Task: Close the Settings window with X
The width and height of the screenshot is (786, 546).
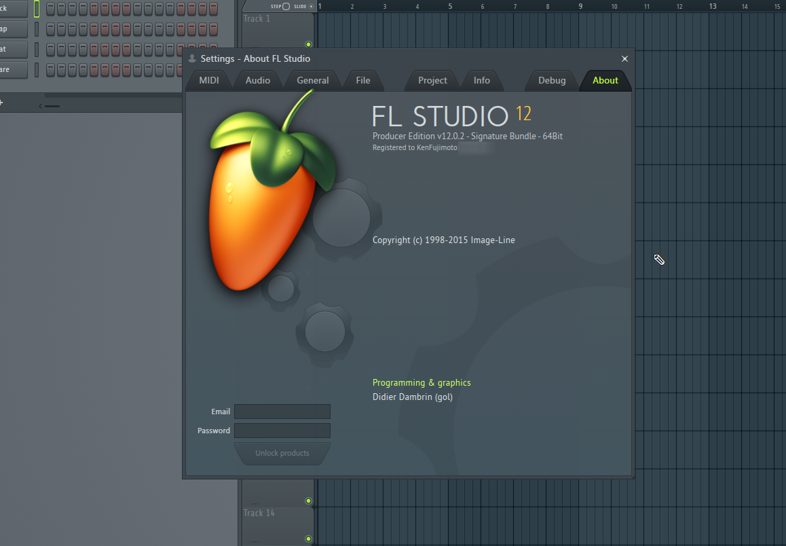Action: pyautogui.click(x=624, y=59)
